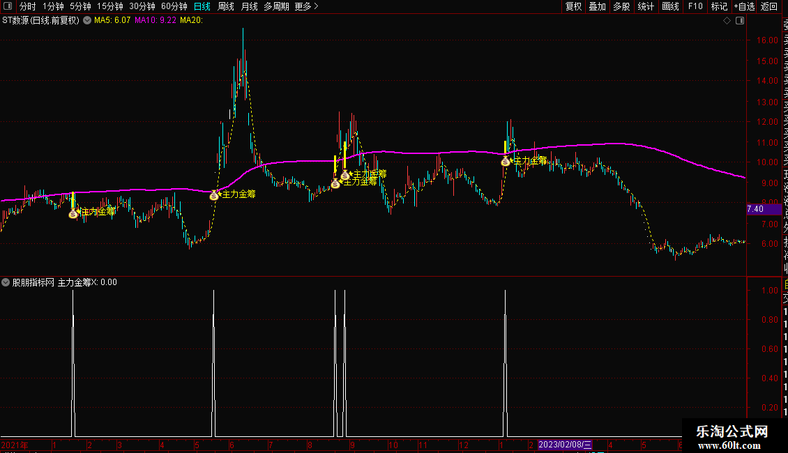Open F10 company info
Image resolution: width=788 pixels, height=453 pixels.
point(695,6)
